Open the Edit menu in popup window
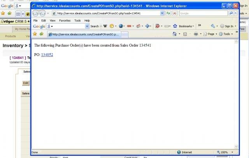This screenshot has height=158, width=249. (44, 21)
